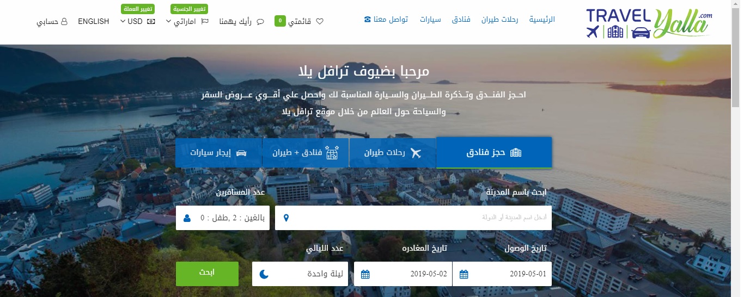Click the location pin icon in city search
744x297 pixels.
[x=286, y=218]
